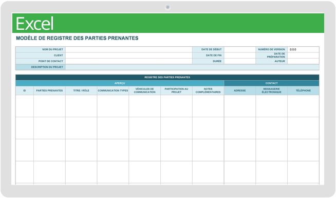Click the Excel logo text in the green banner

tap(34, 24)
